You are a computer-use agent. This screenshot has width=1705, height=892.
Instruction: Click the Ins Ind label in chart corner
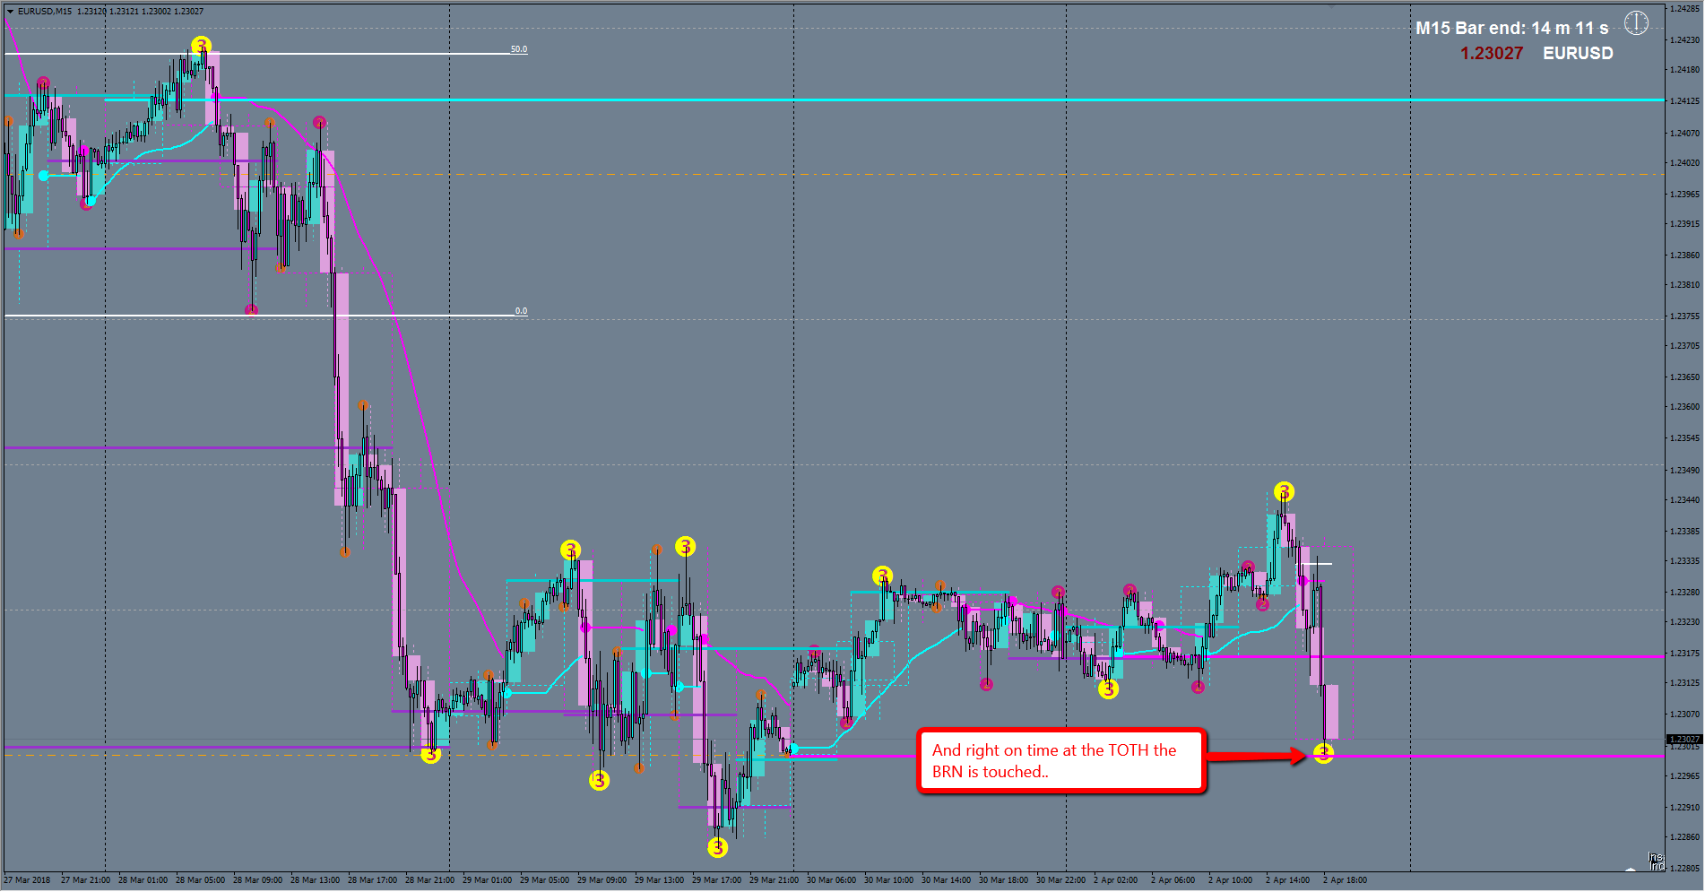[x=1657, y=862]
